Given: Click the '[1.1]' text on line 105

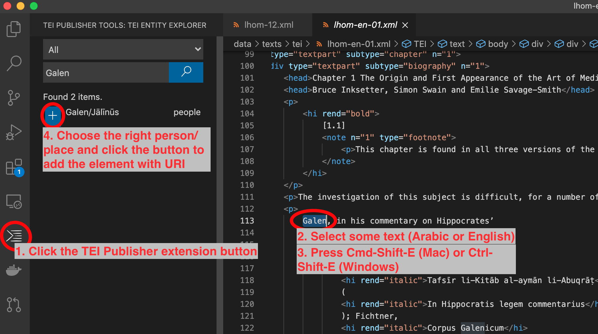Looking at the screenshot, I should click(334, 125).
